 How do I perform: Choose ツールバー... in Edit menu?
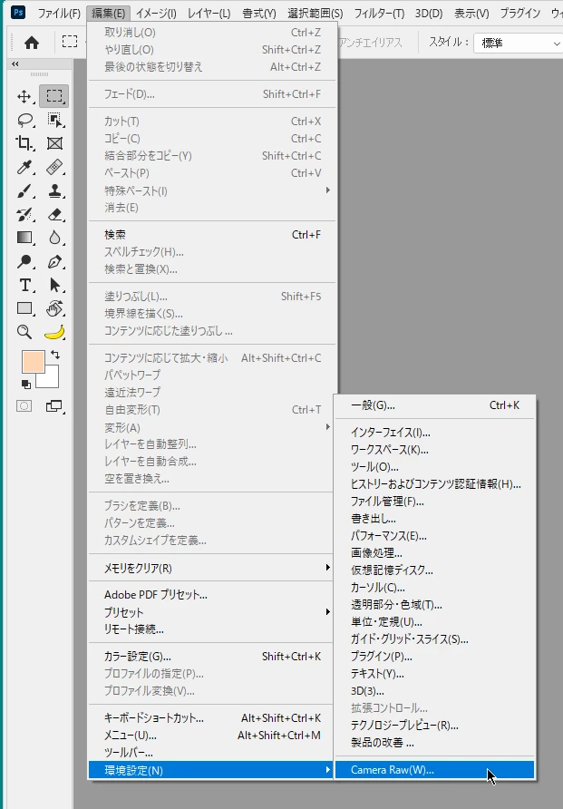pyautogui.click(x=212, y=752)
